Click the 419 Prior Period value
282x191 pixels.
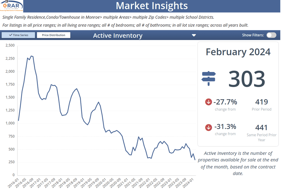tap(261, 102)
